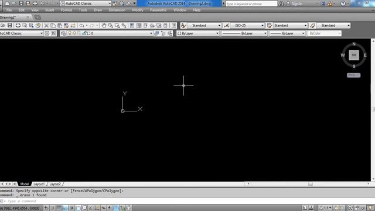Open the Draw menu

[x=98, y=11]
